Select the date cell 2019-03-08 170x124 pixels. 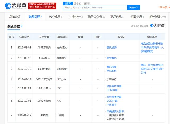(x=24, y=48)
